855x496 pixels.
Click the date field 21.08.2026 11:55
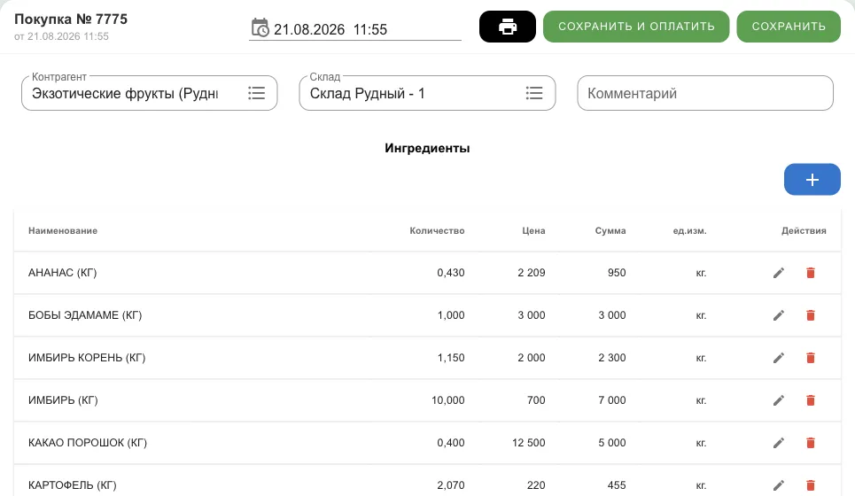355,29
